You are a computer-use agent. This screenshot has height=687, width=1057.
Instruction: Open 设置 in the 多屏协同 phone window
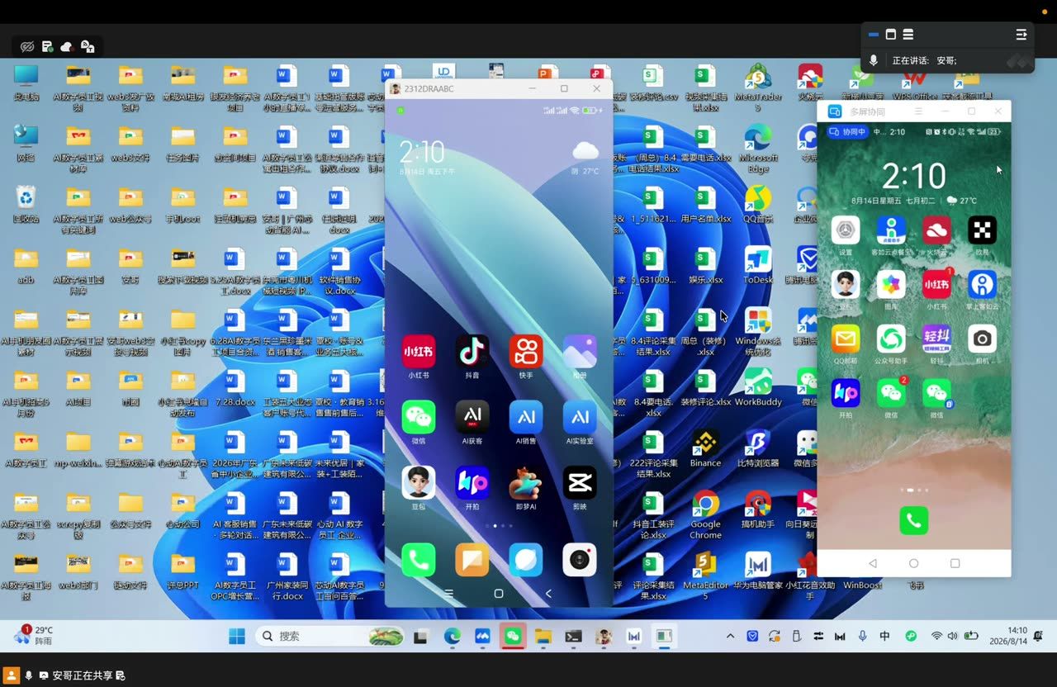[846, 230]
